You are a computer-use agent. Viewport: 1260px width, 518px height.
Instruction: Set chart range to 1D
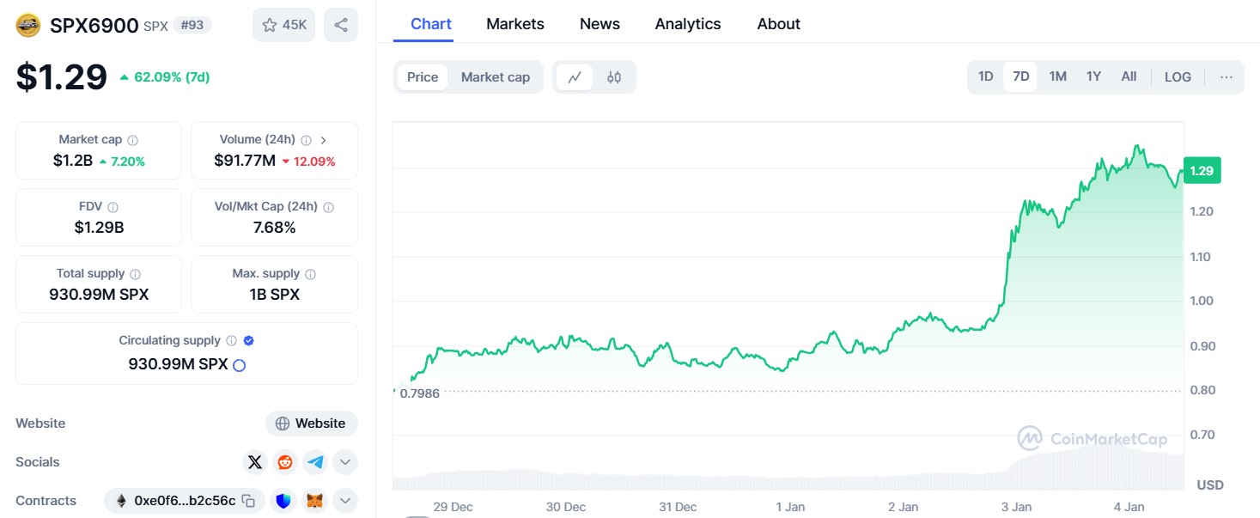986,76
